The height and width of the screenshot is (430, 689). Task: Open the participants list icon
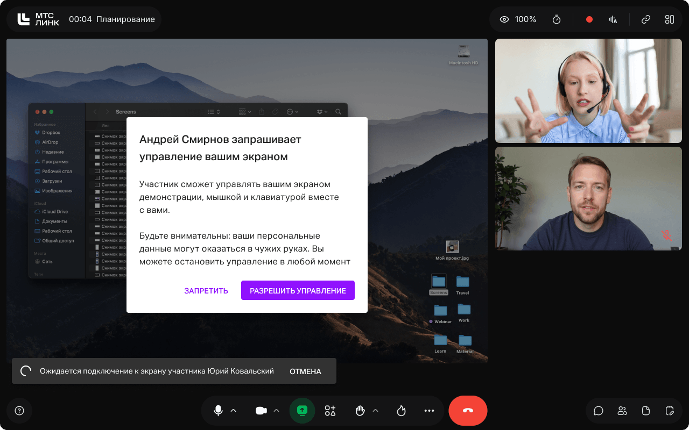[x=622, y=411]
